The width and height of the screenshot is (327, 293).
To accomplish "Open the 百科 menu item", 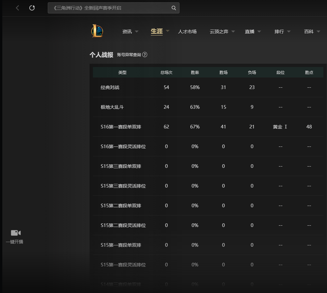I will [x=309, y=32].
